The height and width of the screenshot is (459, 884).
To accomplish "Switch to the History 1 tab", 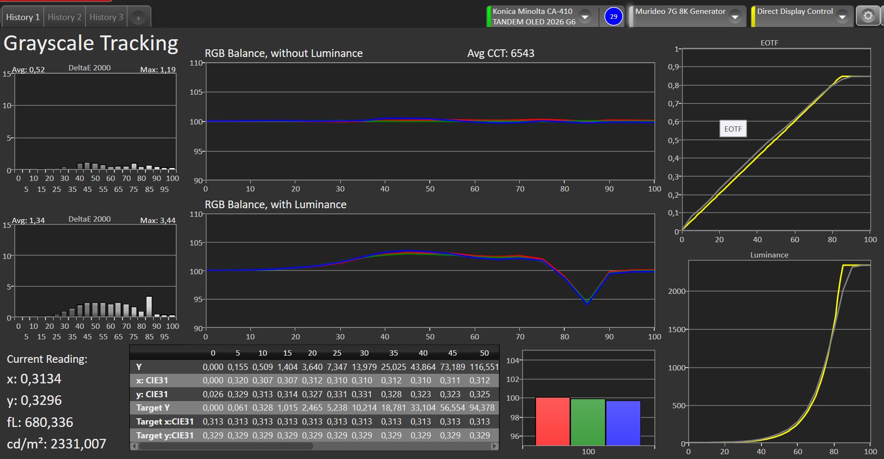I will click(22, 17).
